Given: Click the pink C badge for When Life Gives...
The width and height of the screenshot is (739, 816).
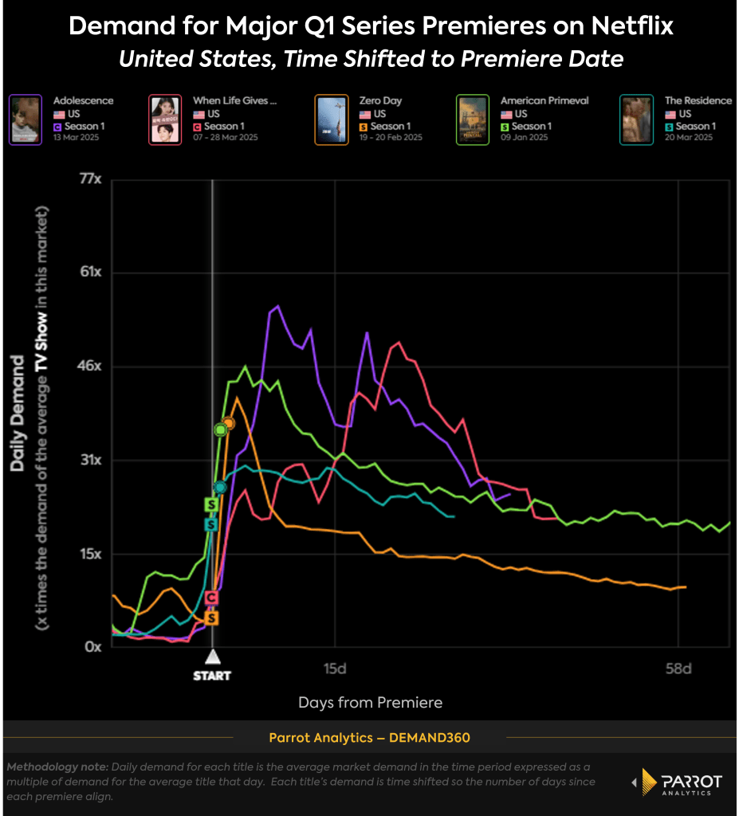Looking at the screenshot, I should [196, 125].
